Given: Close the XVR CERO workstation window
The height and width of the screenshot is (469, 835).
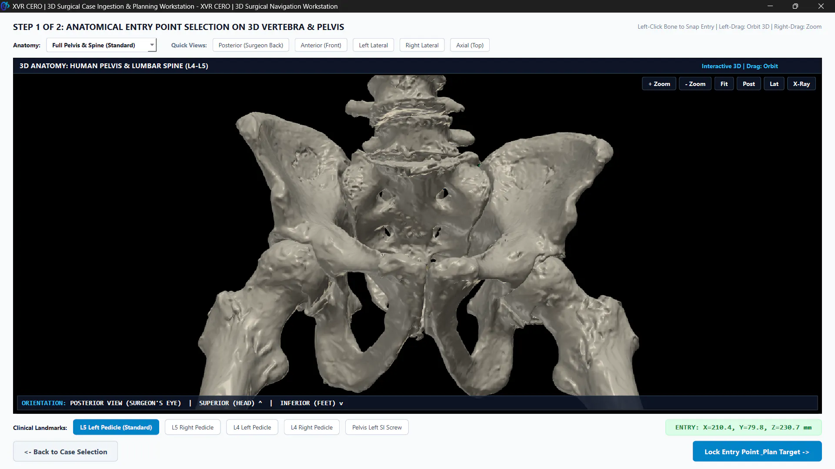Looking at the screenshot, I should tap(821, 6).
